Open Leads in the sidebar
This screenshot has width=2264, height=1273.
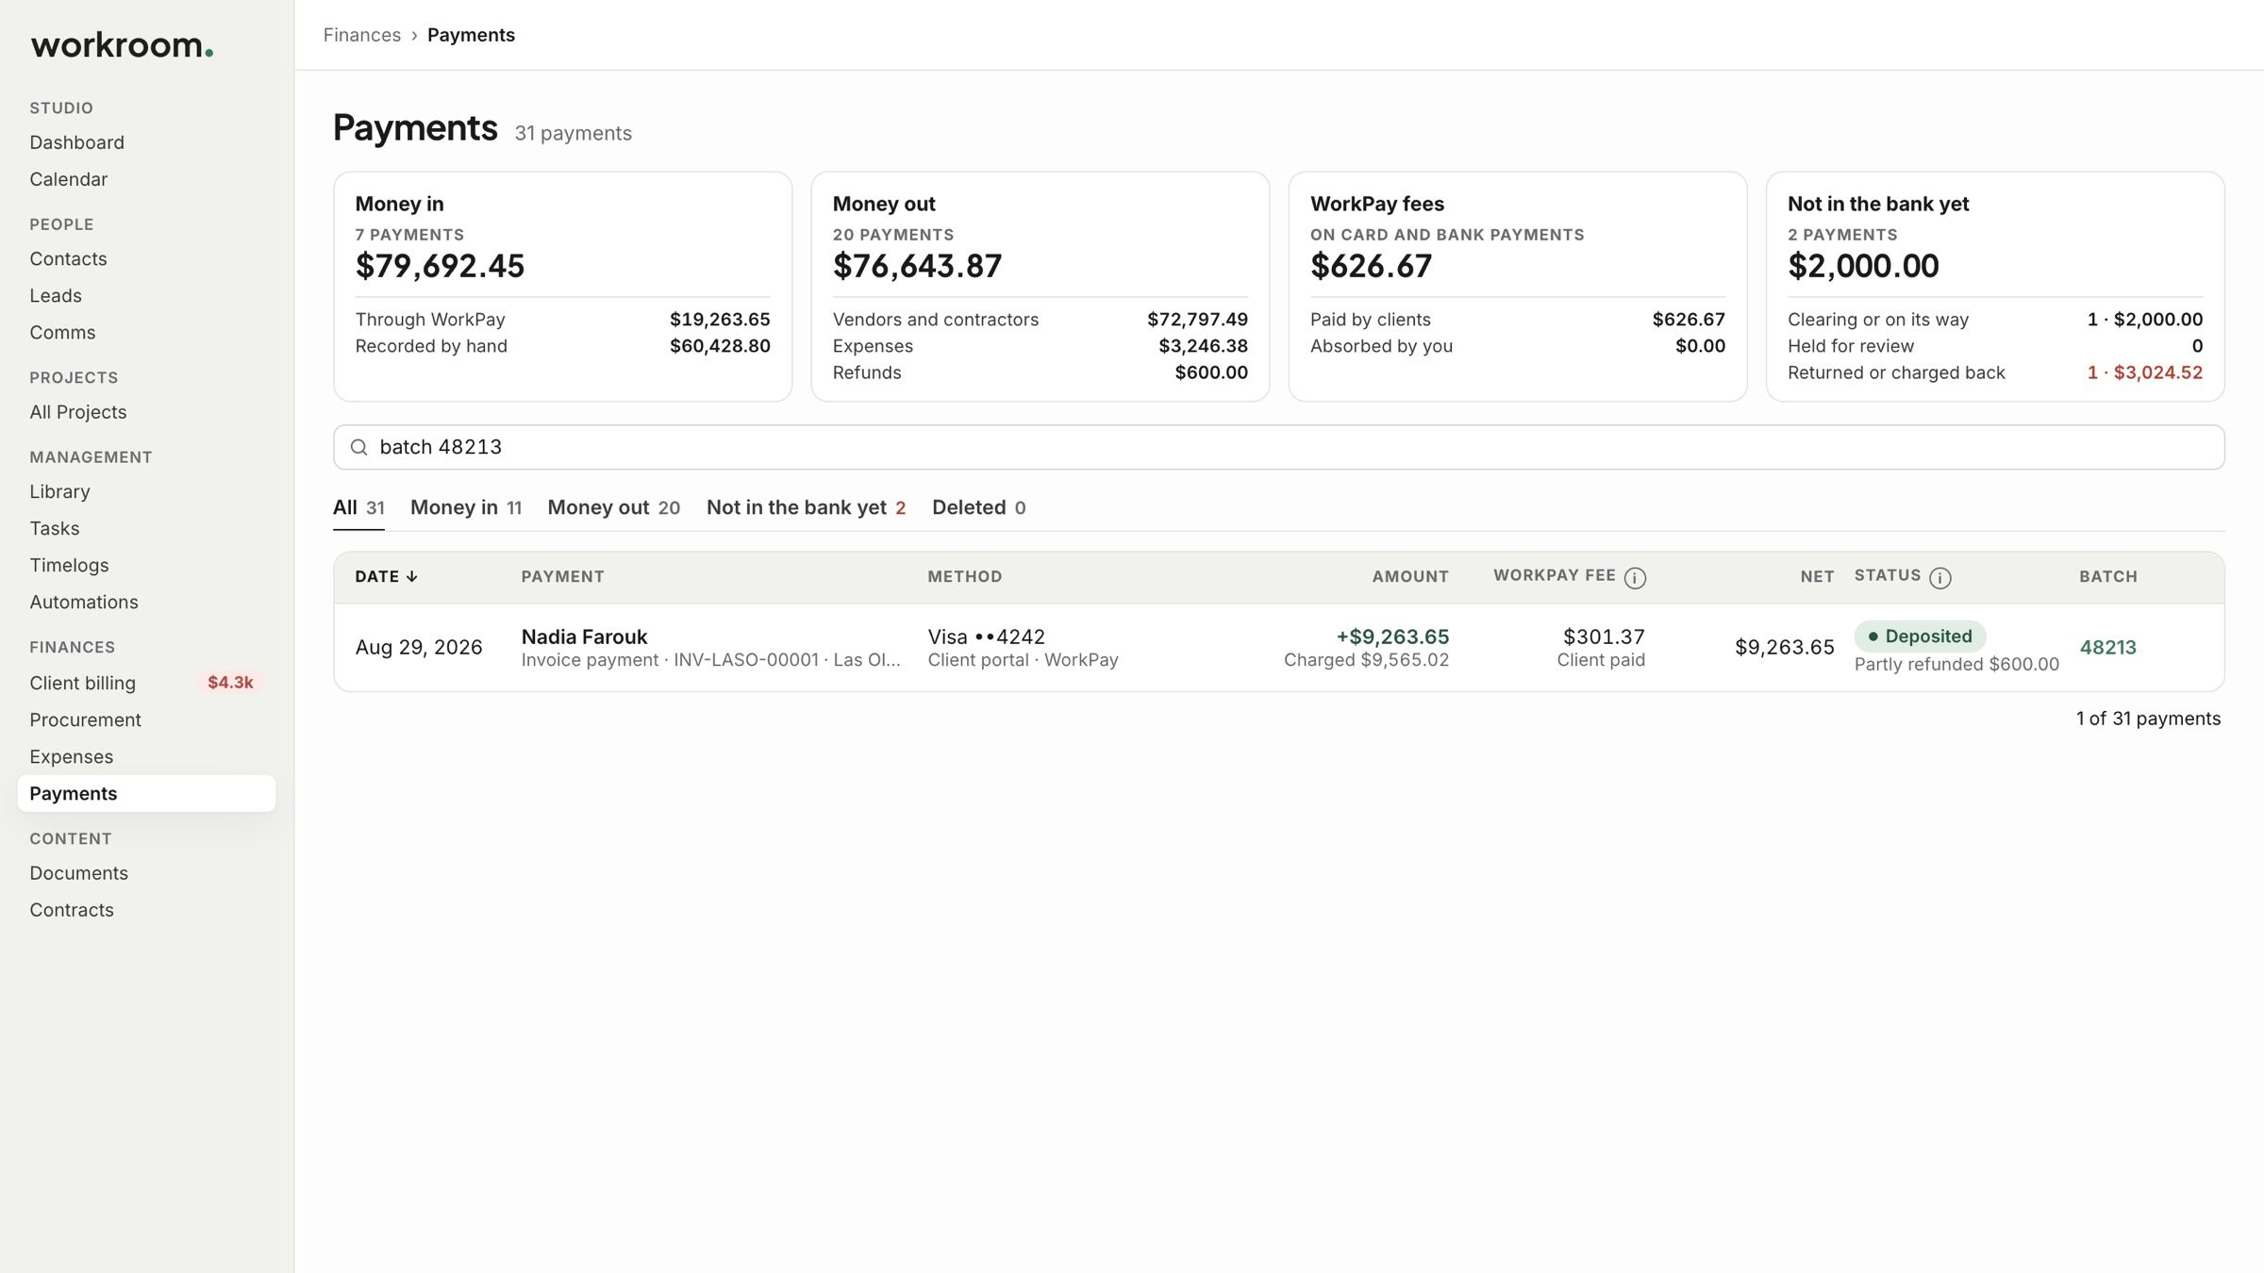56,295
